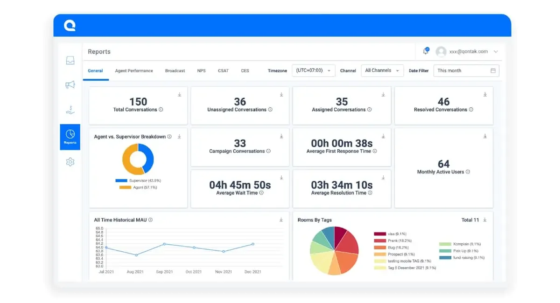Select the Reports sidebar icon

[70, 137]
